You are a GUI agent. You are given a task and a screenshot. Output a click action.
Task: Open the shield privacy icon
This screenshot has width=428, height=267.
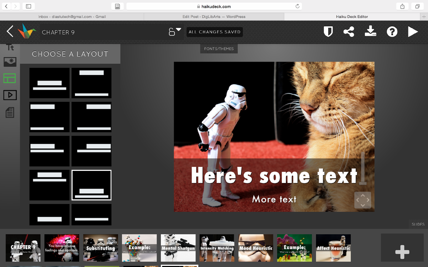(328, 32)
